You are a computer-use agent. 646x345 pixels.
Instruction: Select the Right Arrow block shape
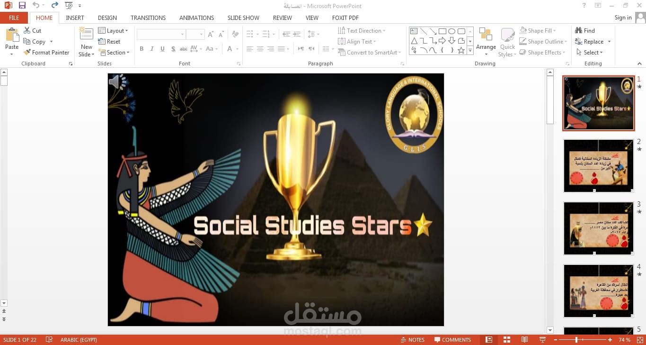[x=442, y=41]
